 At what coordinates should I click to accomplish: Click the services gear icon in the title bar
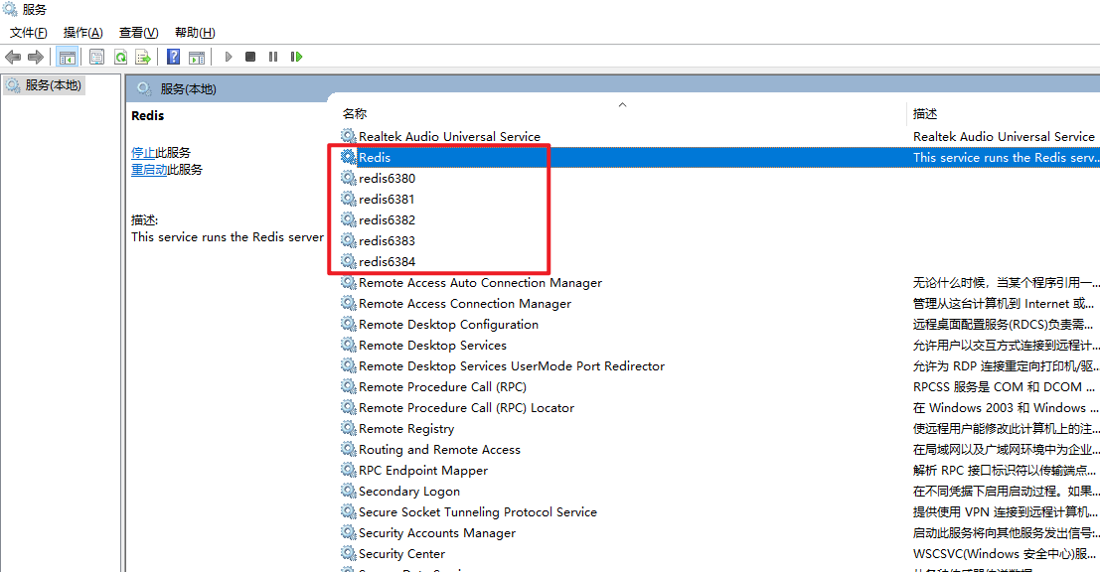(x=10, y=9)
